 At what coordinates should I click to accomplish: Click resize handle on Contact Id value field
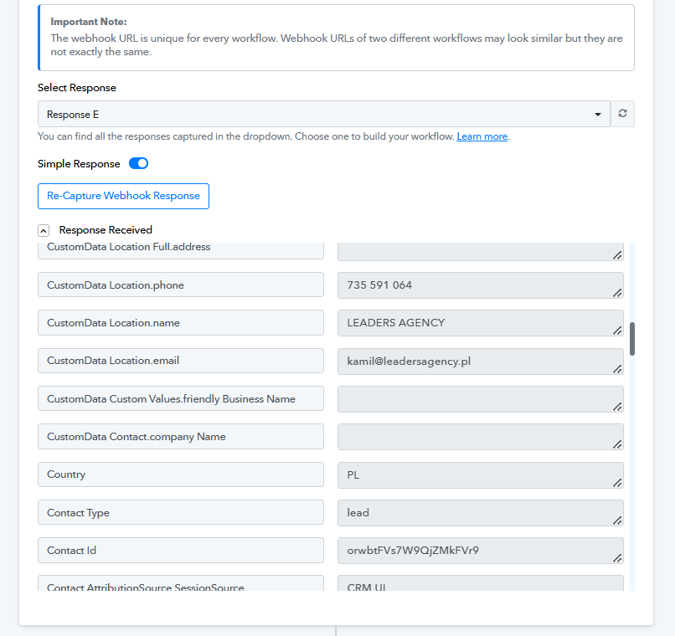(617, 558)
